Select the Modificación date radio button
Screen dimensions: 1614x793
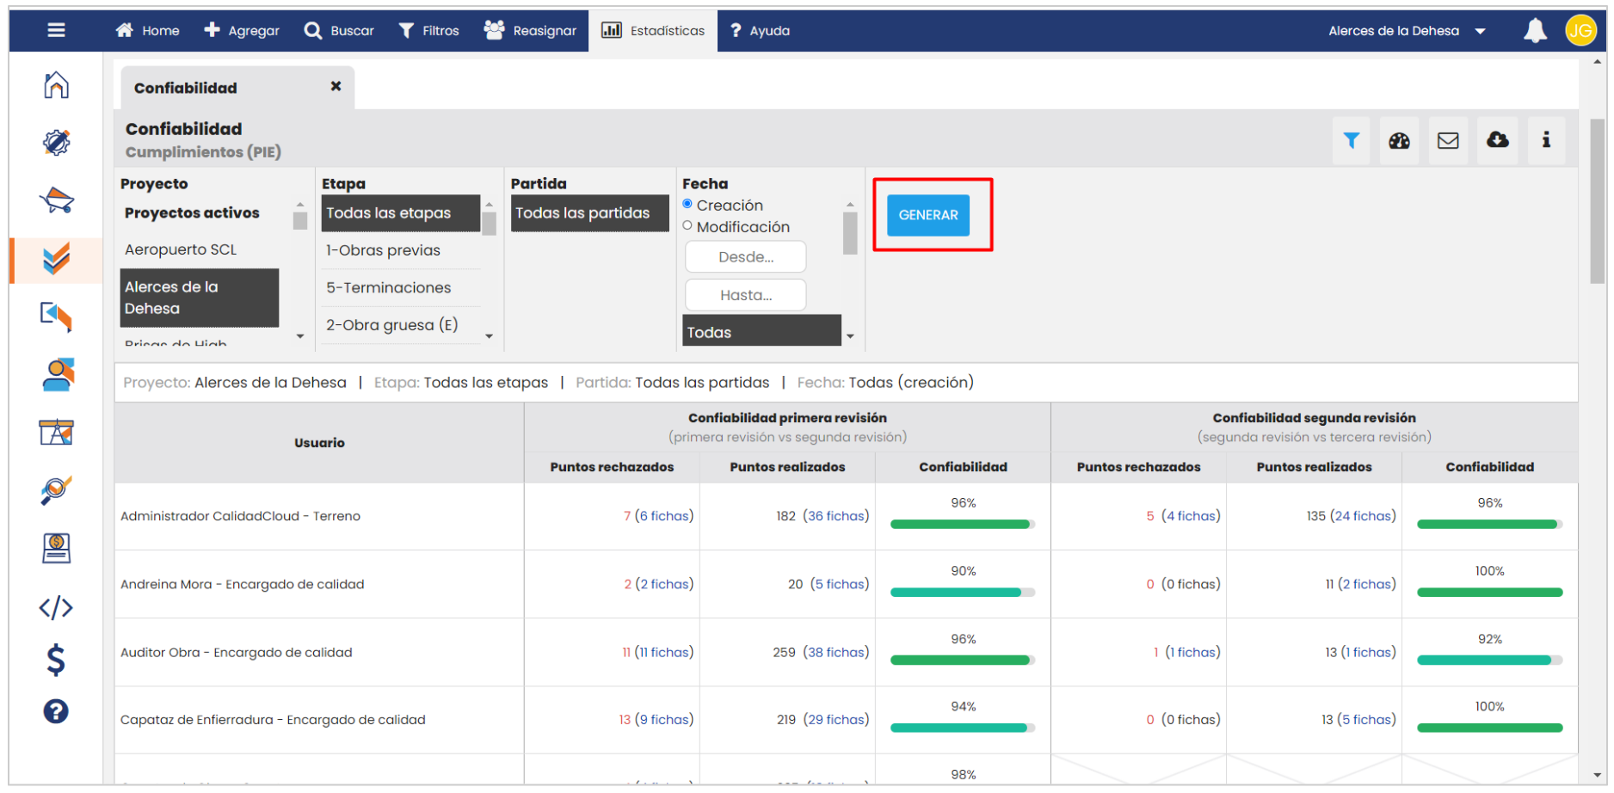pyautogui.click(x=687, y=226)
